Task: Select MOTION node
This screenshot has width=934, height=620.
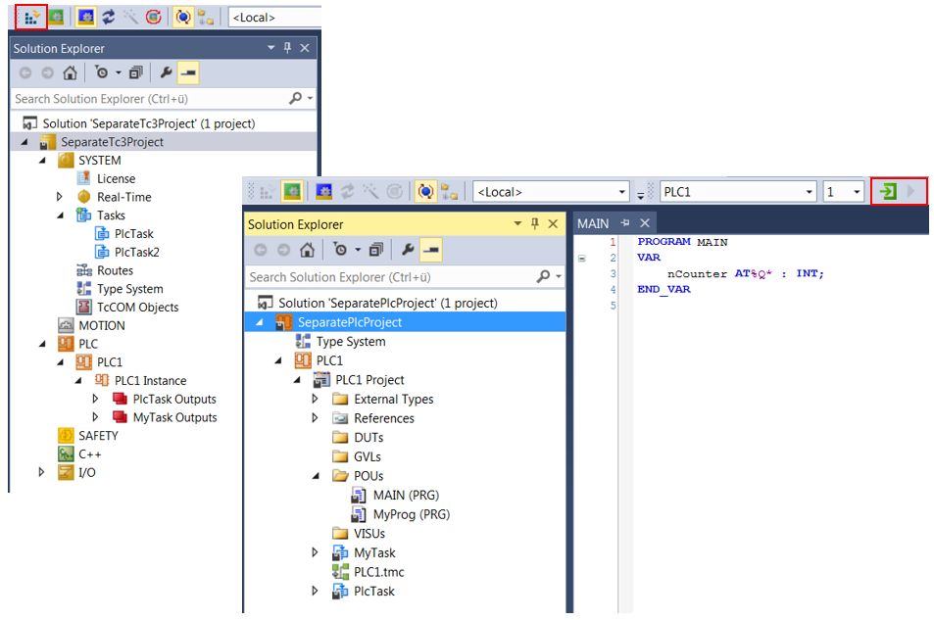Action: coord(102,326)
